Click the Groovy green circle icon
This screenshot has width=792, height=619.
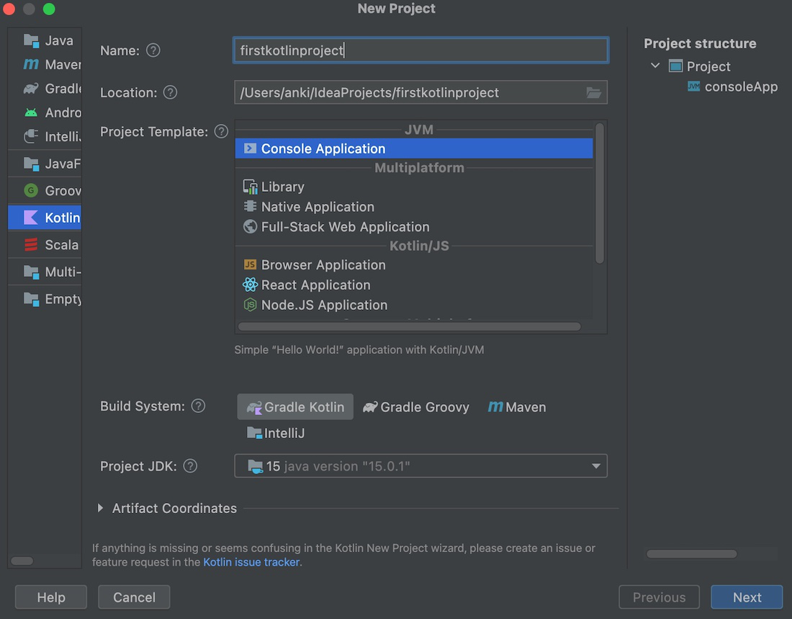[x=31, y=191]
